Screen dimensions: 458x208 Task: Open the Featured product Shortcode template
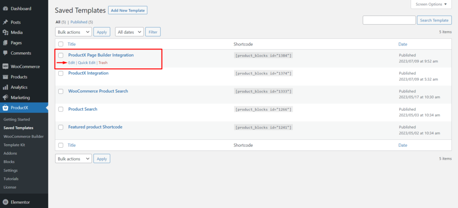click(x=95, y=127)
